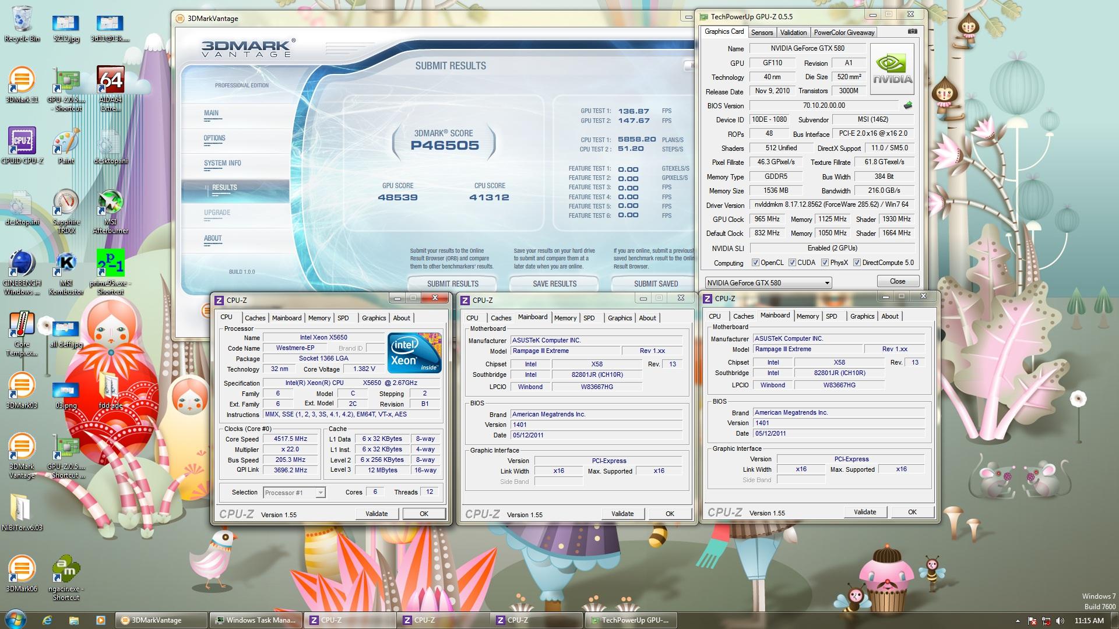
Task: Launch the Core Temp desktop icon
Action: pos(22,334)
